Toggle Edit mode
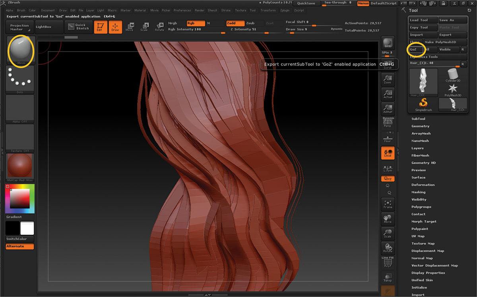The image size is (477, 297). coord(101,27)
